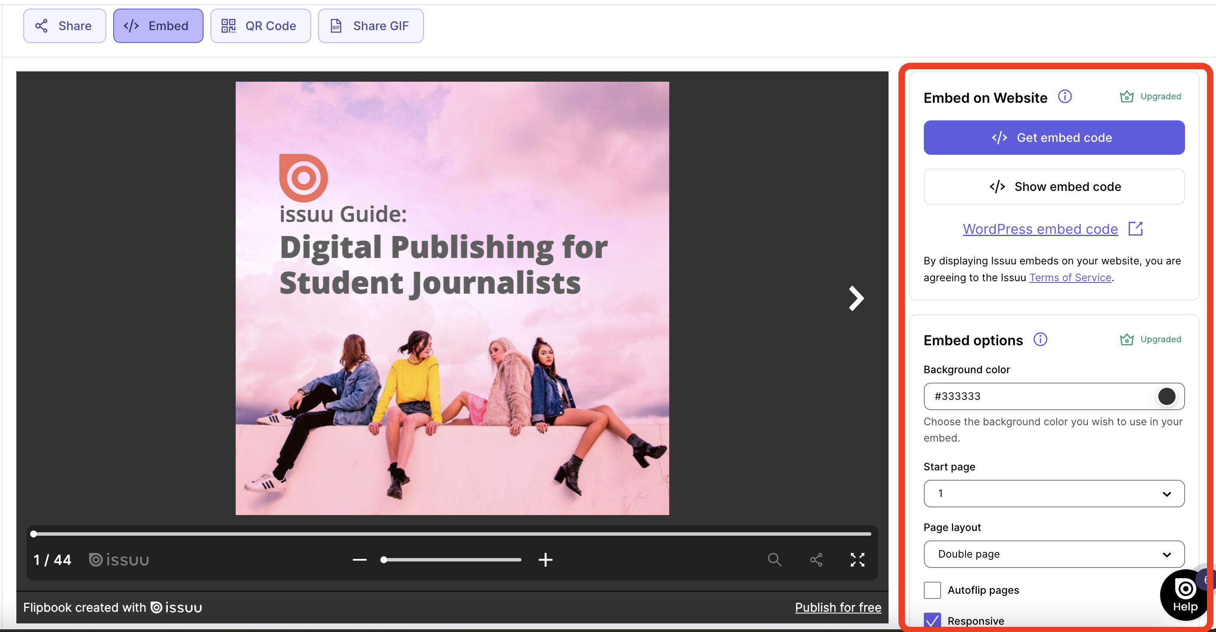Toggle the Responsive checkbox

tap(932, 620)
